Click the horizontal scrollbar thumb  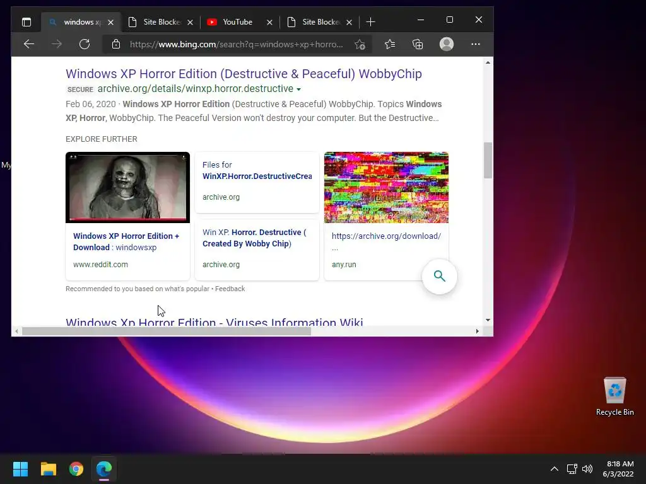point(167,331)
